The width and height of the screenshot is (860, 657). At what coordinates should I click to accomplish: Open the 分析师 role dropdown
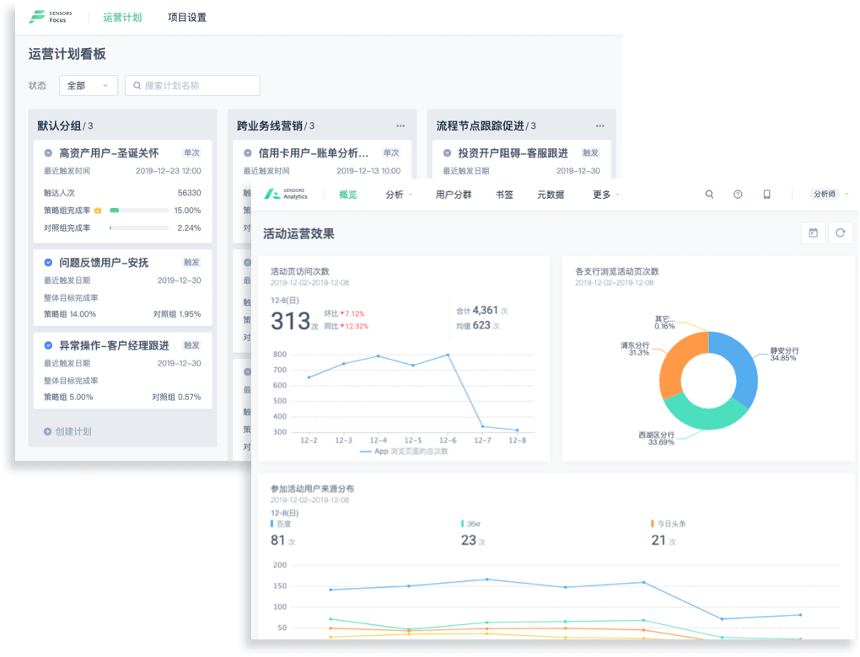point(828,194)
